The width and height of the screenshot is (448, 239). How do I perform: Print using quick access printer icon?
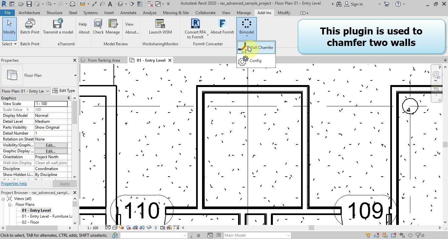[72, 4]
